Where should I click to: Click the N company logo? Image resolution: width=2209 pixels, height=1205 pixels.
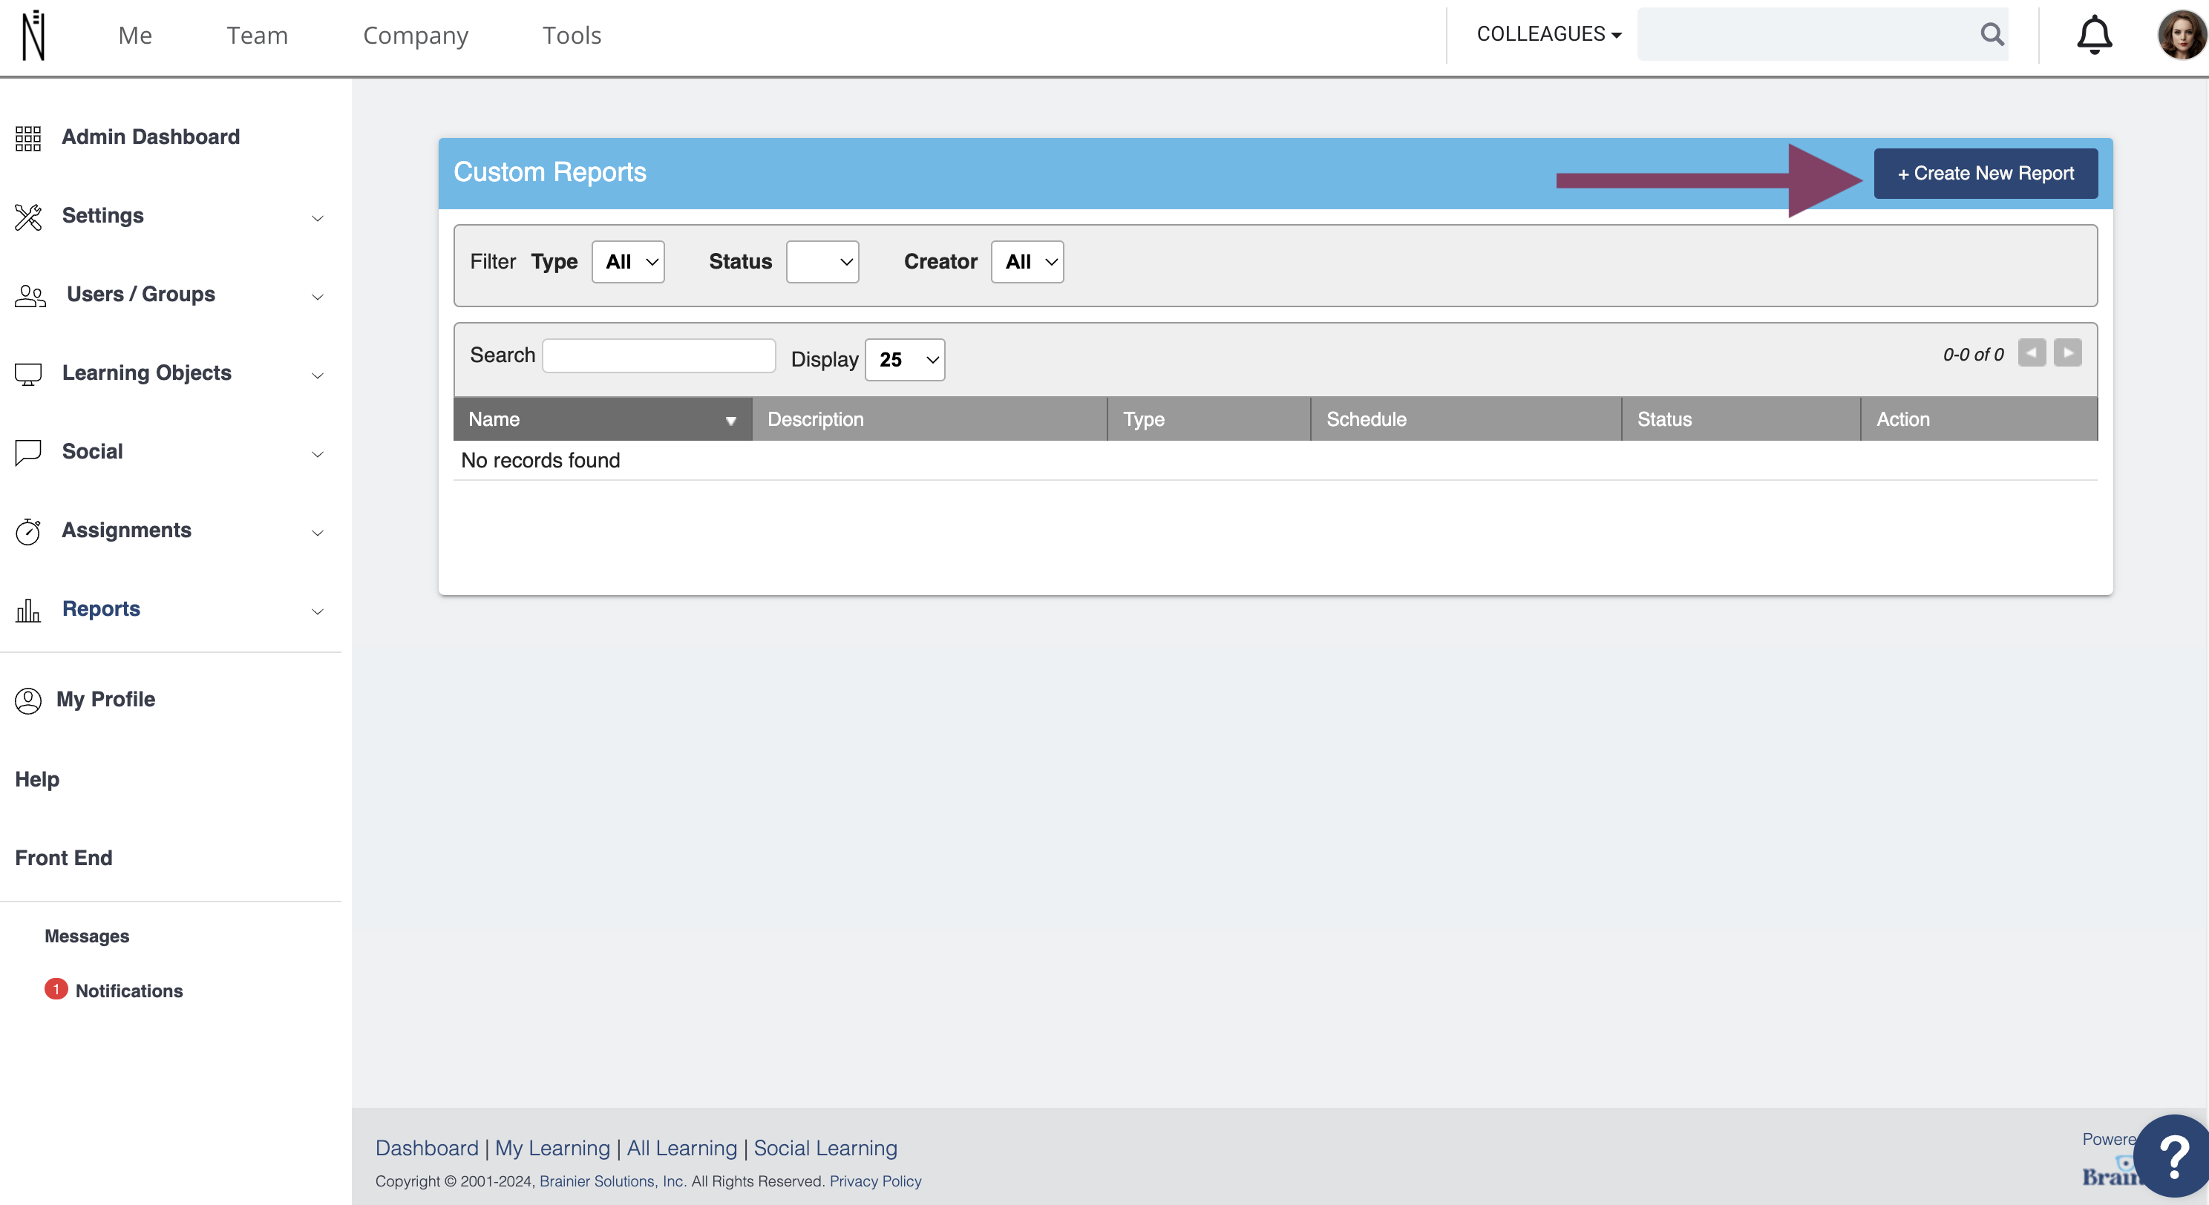click(x=33, y=35)
